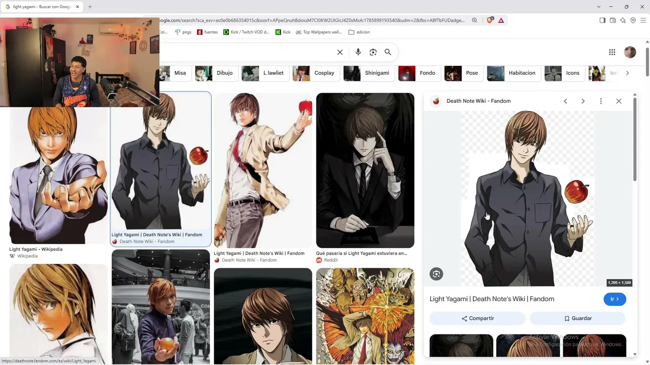The image size is (650, 365).
Task: Open the Leo AI sparkle icon
Action: tap(623, 20)
